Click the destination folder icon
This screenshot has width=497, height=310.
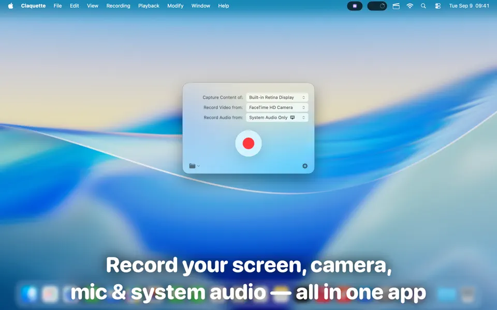(x=191, y=166)
